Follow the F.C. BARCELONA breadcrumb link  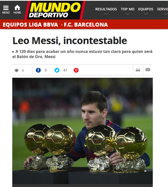[x=86, y=25]
